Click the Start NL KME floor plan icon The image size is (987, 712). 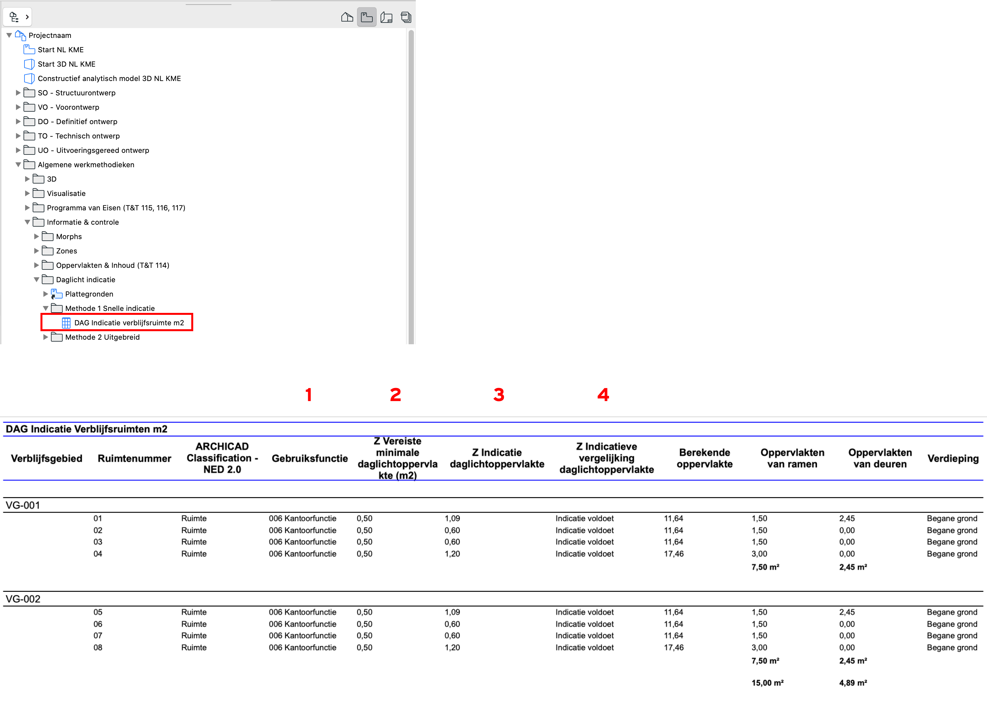29,49
